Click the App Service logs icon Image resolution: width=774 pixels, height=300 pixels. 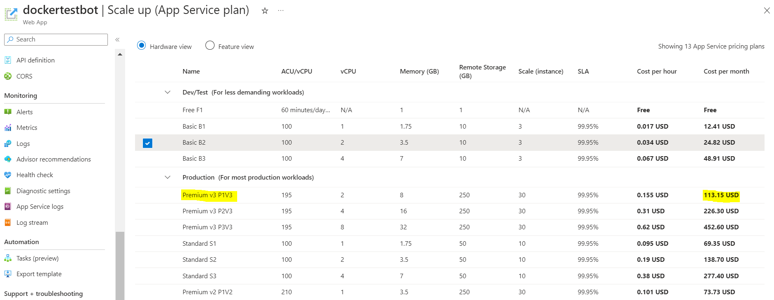point(8,206)
